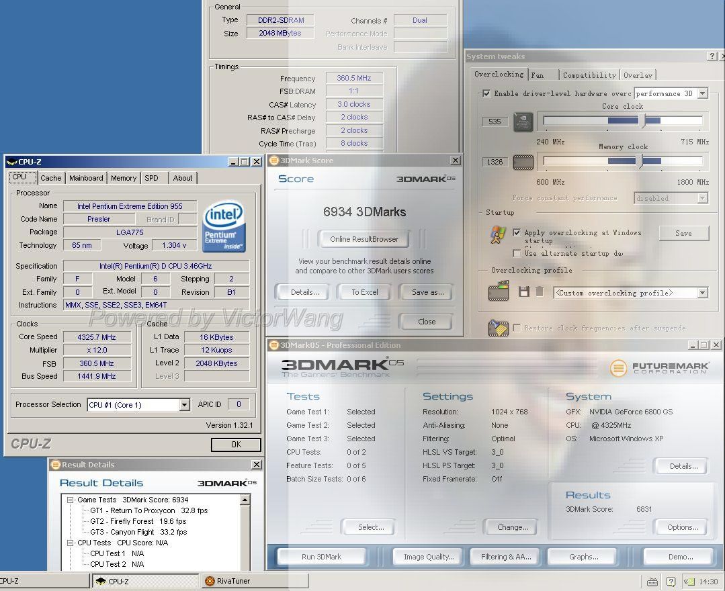Click the Online ResultBrowser button
Screen dimensions: 725x591
pos(364,239)
